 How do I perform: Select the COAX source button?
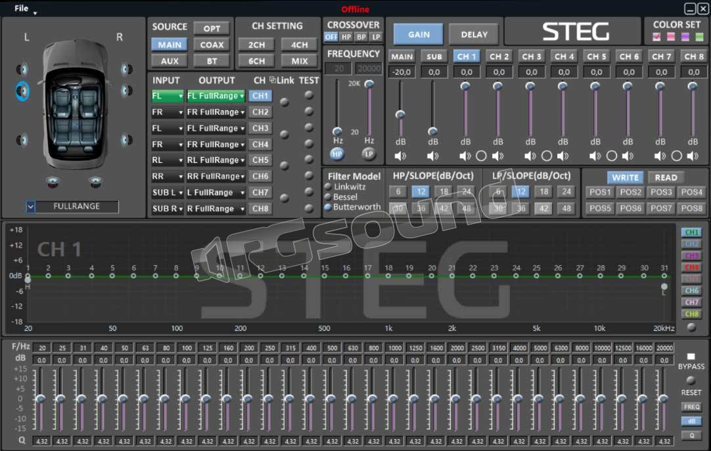click(212, 45)
